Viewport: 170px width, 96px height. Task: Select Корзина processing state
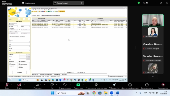[x=21, y=67]
